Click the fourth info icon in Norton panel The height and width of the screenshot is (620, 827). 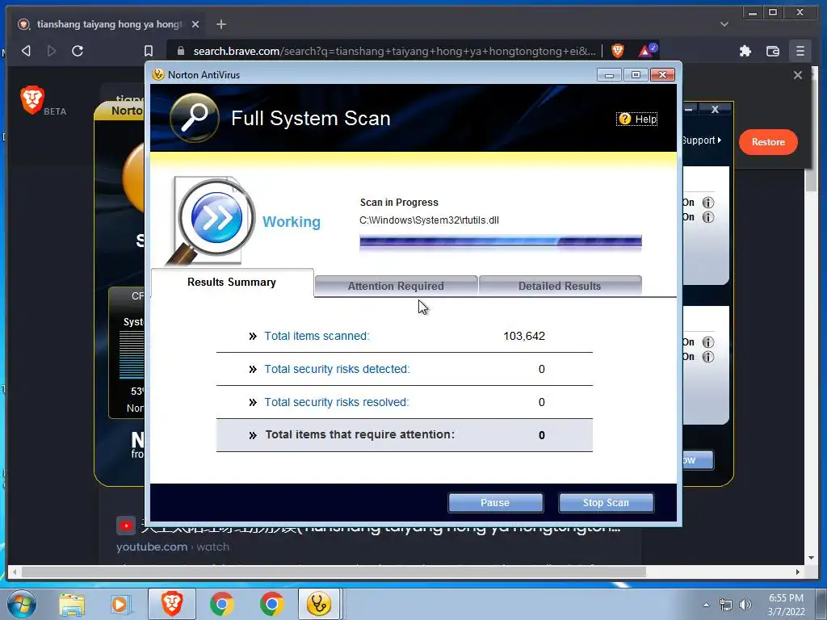click(x=708, y=357)
